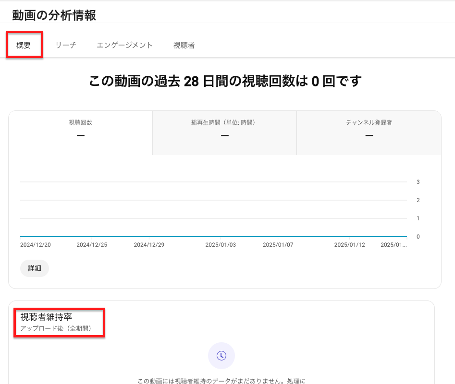Switch to the 概要 tab
Screen dimensions: 455x384
point(24,45)
